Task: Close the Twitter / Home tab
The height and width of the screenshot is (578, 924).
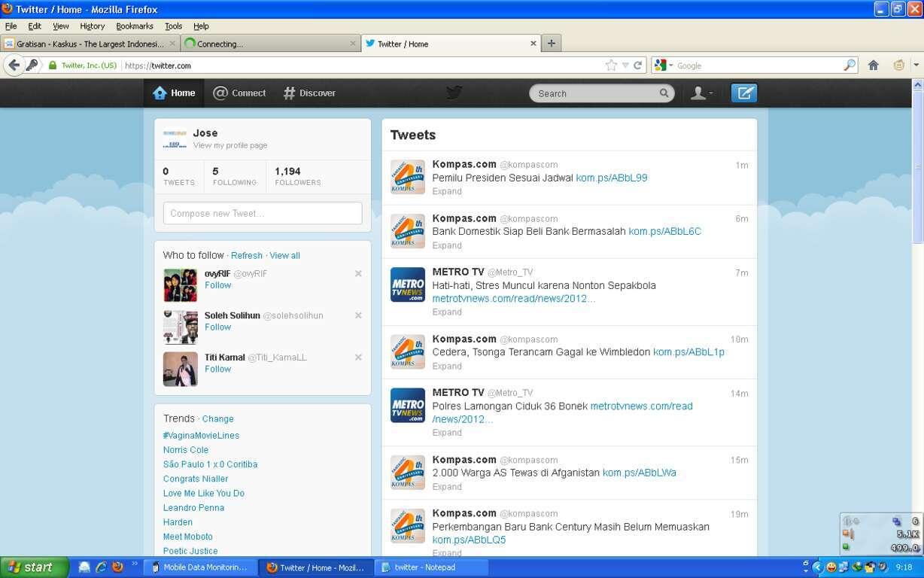Action: pyautogui.click(x=533, y=44)
